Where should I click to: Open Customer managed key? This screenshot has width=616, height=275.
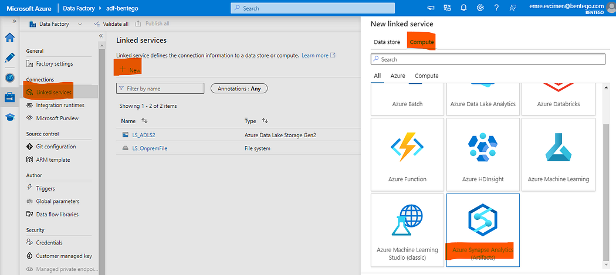click(x=59, y=256)
